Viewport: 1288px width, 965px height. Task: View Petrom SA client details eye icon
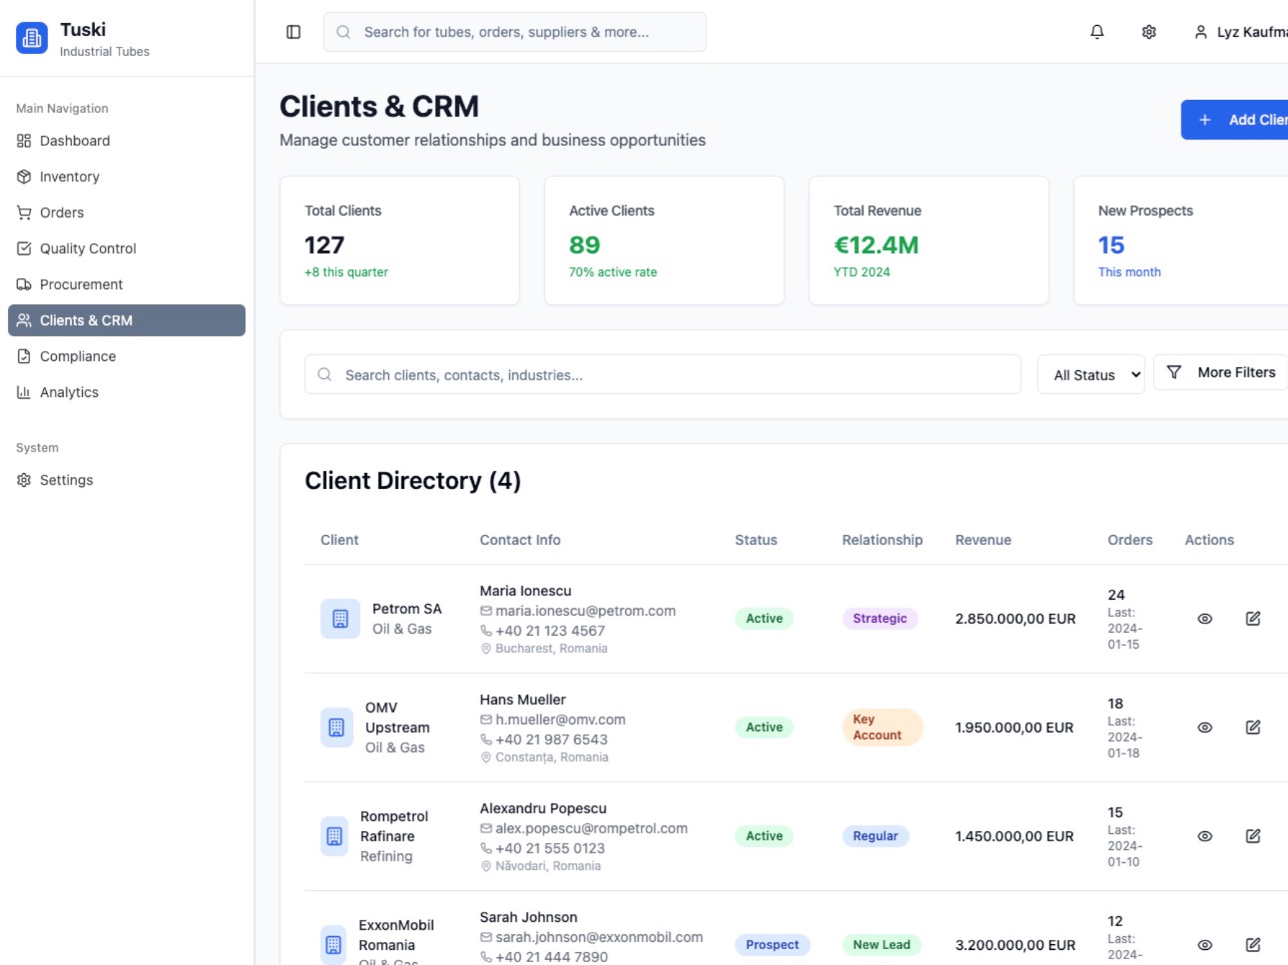[x=1205, y=618]
